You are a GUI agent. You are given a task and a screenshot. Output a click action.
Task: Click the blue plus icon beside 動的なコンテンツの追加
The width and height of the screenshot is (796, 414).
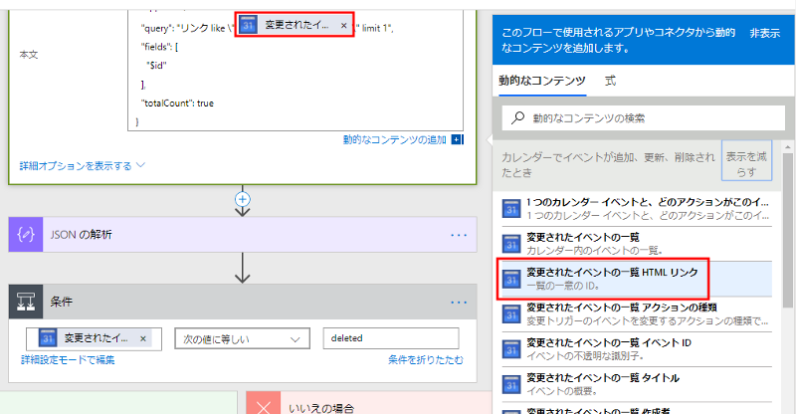click(x=457, y=140)
